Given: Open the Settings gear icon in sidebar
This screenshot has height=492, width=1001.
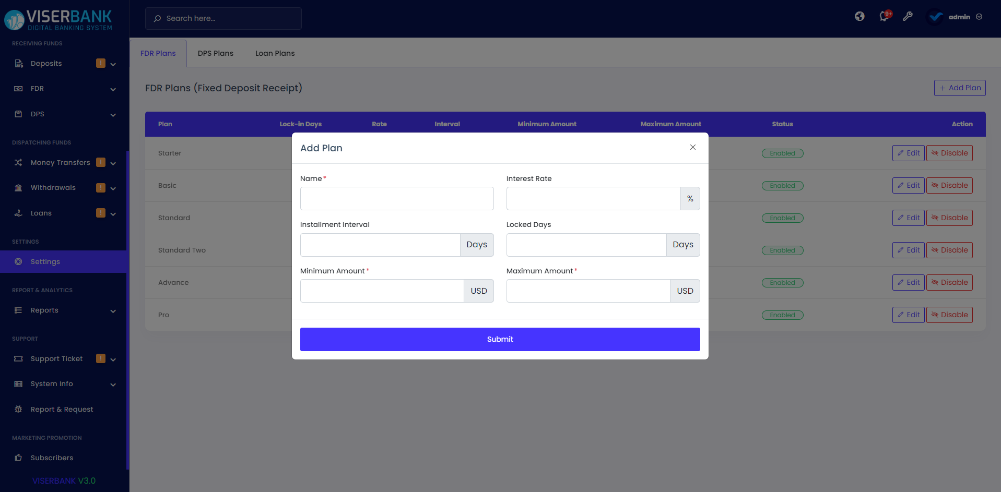Looking at the screenshot, I should point(18,261).
